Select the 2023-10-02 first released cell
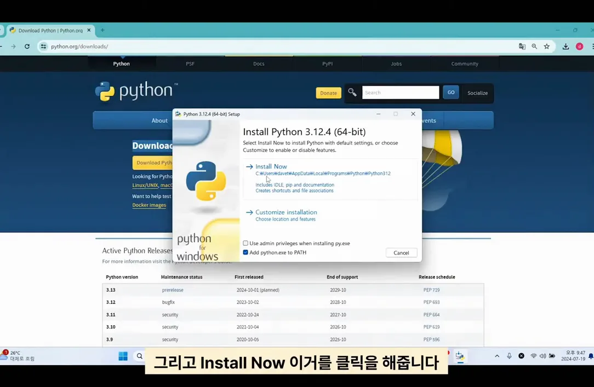Screen dimensions: 594x387 click(248, 302)
